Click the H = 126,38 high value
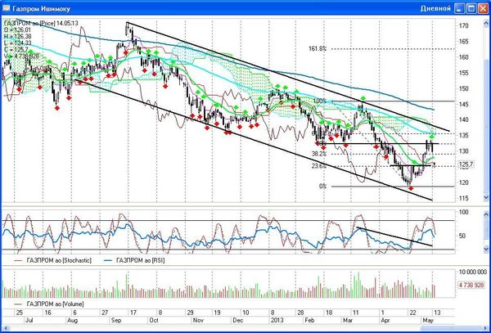The height and width of the screenshot is (333, 491). click(x=17, y=36)
